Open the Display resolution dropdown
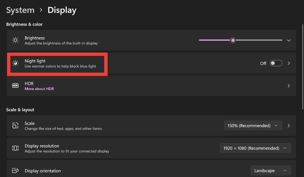 (255, 148)
